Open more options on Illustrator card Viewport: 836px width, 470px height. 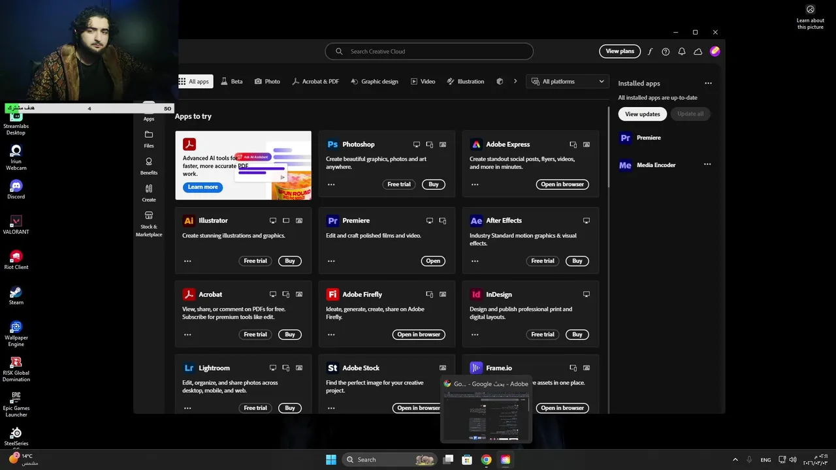[187, 261]
